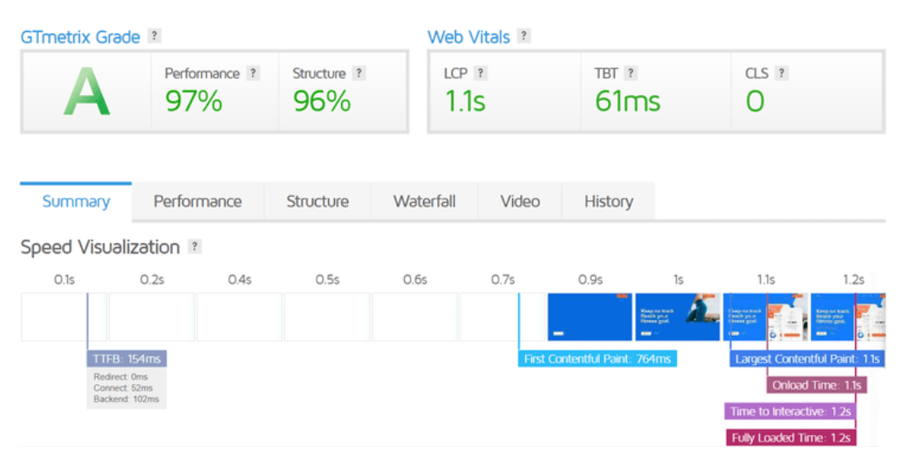Click the Redirect: 0ms entry
905x460 pixels.
(x=121, y=376)
